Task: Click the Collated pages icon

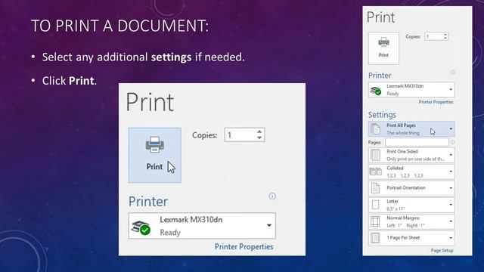Action: coord(375,172)
